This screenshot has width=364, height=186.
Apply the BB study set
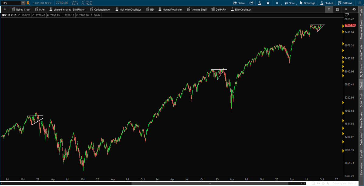pos(150,9)
